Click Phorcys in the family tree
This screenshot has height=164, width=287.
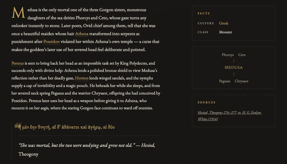228,55
